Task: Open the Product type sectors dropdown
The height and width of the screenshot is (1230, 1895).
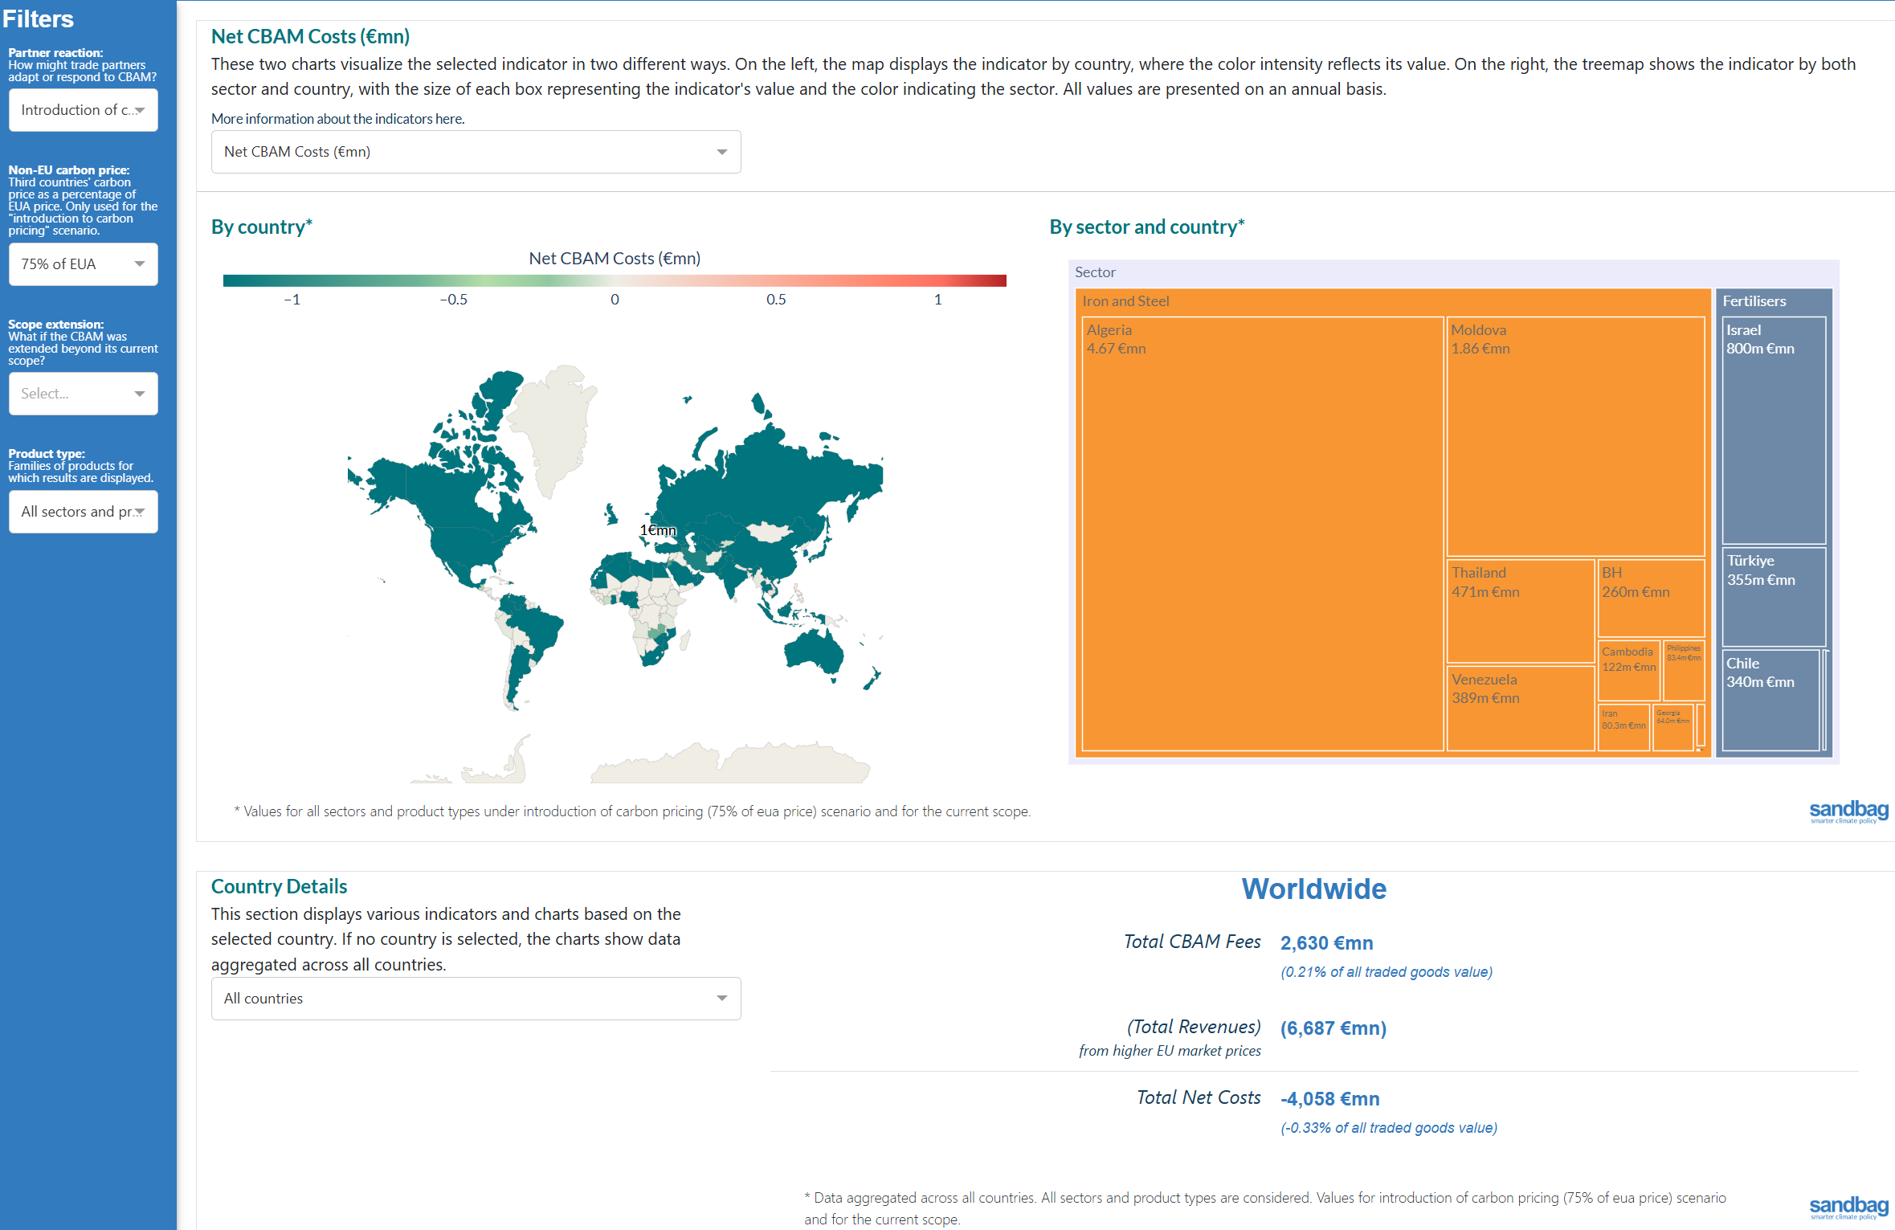Action: [x=83, y=512]
